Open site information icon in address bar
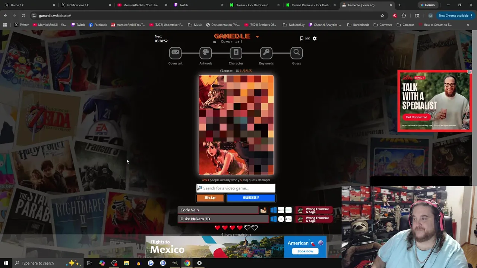The height and width of the screenshot is (268, 477). tap(34, 16)
